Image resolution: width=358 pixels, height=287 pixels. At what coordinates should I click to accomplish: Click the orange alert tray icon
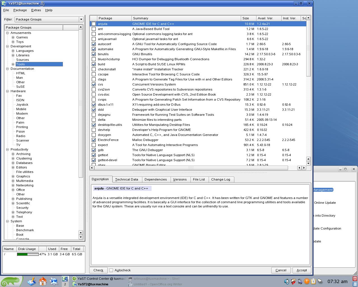307,281
